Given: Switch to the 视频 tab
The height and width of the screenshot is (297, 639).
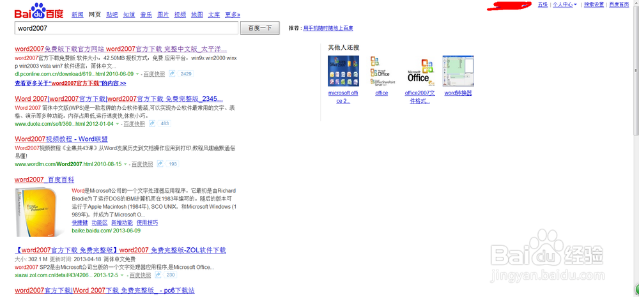Looking at the screenshot, I should click(180, 15).
